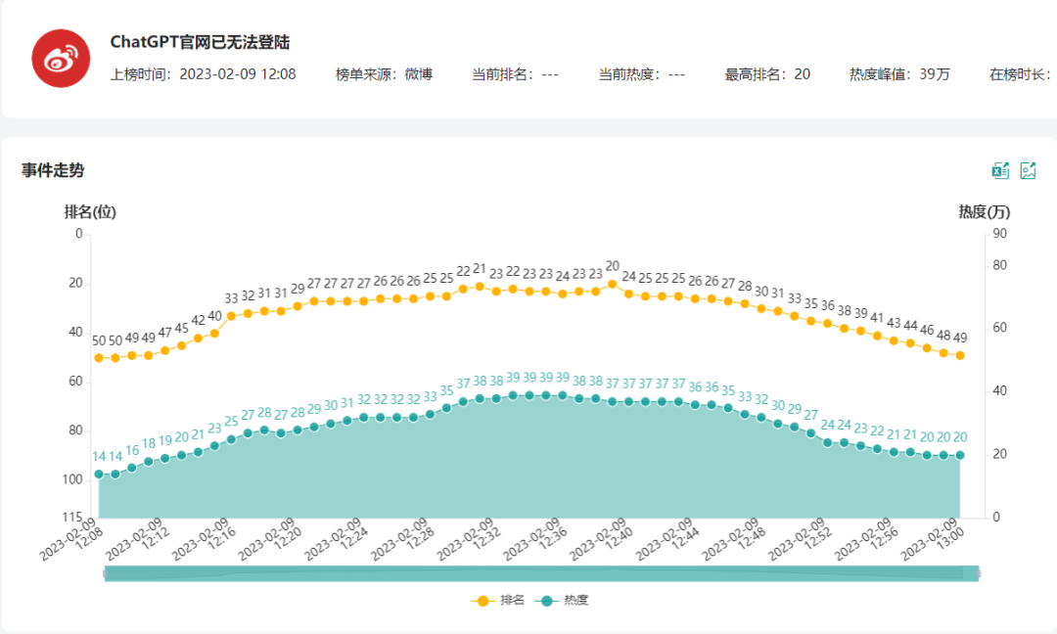Image resolution: width=1057 pixels, height=634 pixels.
Task: Click the right handle of the time range slider
Action: click(x=978, y=573)
